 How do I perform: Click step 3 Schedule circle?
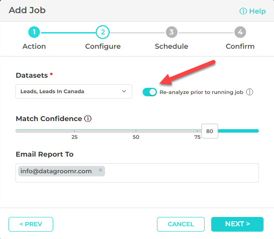(x=171, y=32)
